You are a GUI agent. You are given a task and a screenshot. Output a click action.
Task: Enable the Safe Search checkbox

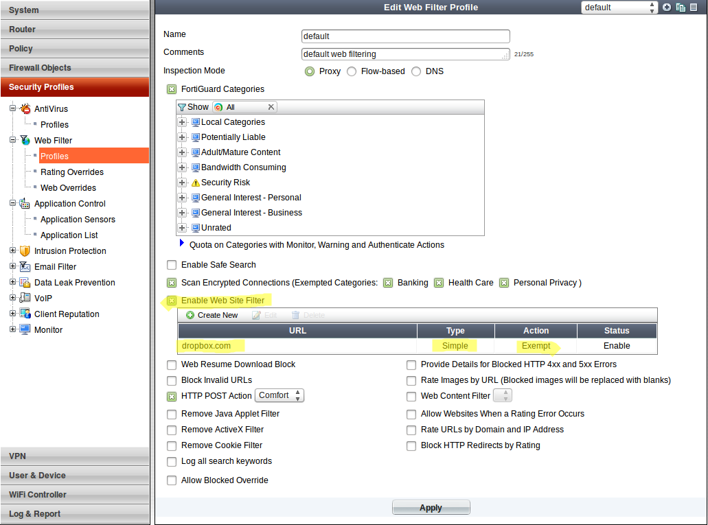[x=171, y=264]
